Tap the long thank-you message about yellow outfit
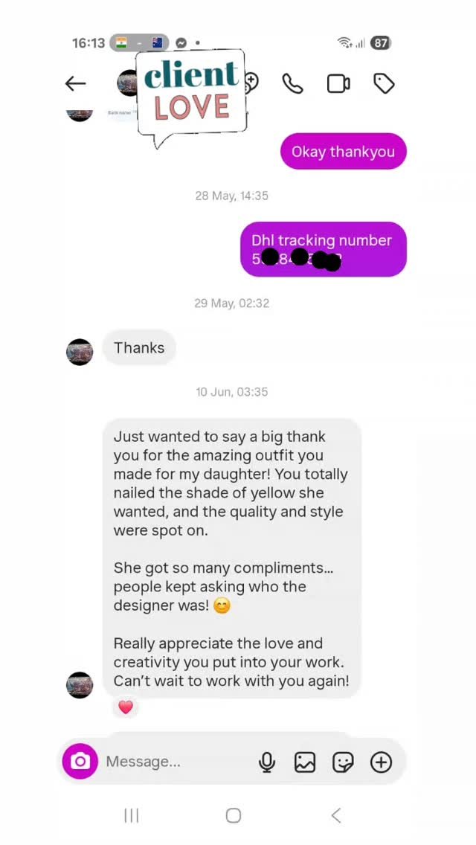The image size is (476, 845). 232,559
